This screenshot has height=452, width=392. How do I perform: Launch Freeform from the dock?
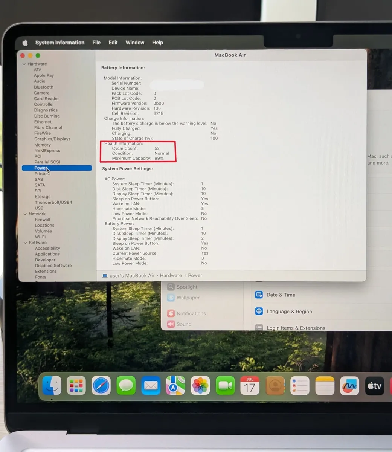[x=349, y=386]
